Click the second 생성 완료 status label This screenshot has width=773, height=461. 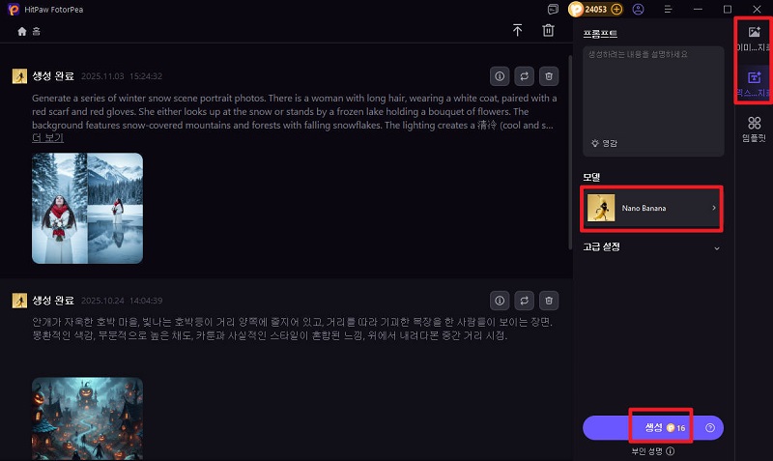[x=53, y=301]
